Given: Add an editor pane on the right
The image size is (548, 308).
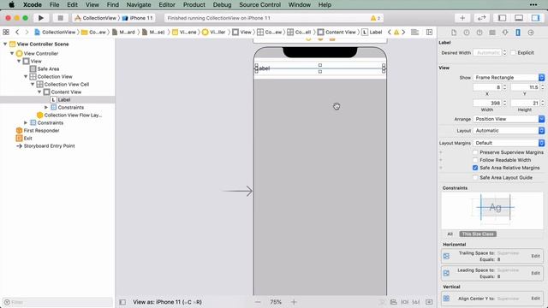Looking at the screenshot, I should click(430, 33).
